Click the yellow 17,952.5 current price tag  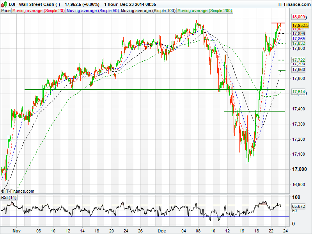[x=300, y=25]
